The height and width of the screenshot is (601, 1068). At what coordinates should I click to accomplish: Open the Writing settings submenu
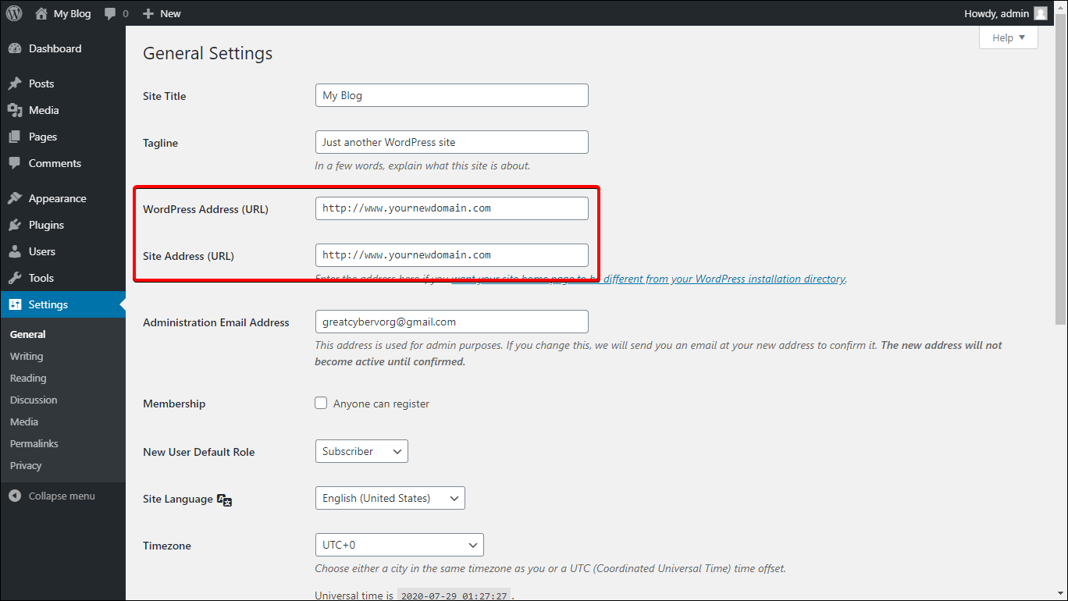point(27,356)
